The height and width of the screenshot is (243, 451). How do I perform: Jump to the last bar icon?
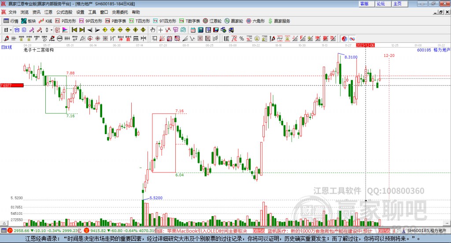82,30
